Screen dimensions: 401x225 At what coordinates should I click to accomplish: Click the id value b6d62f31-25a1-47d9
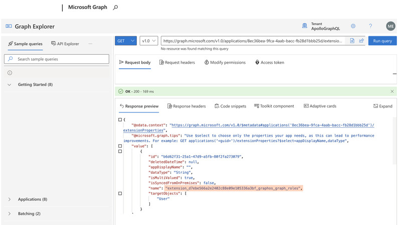(x=201, y=157)
